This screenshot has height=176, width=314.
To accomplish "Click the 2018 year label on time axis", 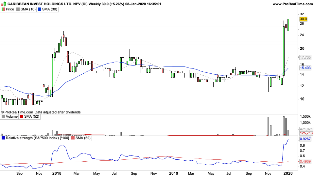I will 57,173.
